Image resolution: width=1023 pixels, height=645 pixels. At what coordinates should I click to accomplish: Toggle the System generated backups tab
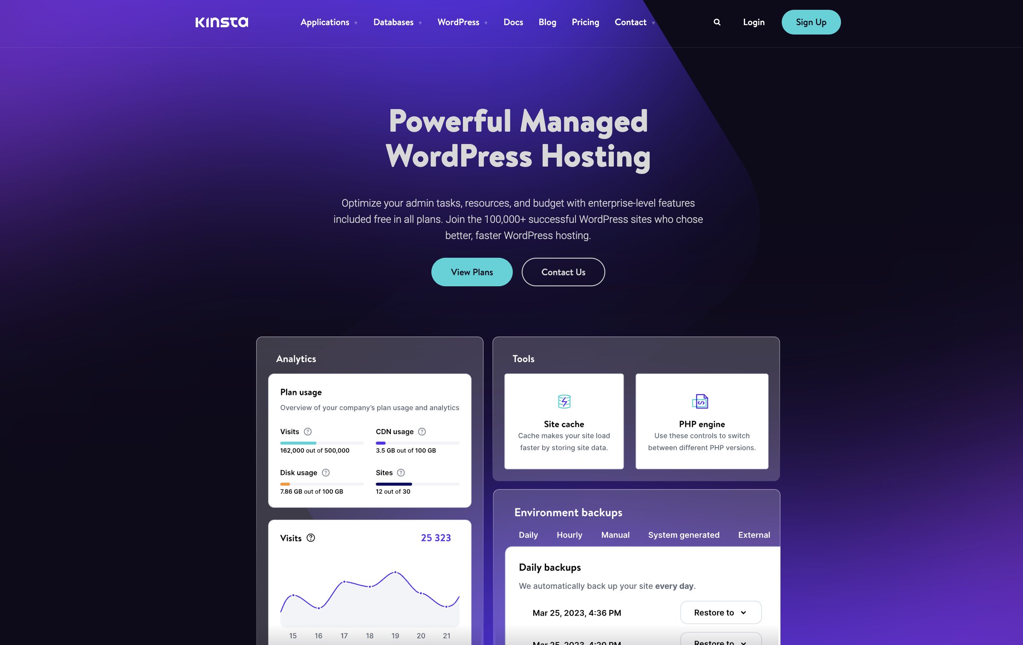point(683,534)
